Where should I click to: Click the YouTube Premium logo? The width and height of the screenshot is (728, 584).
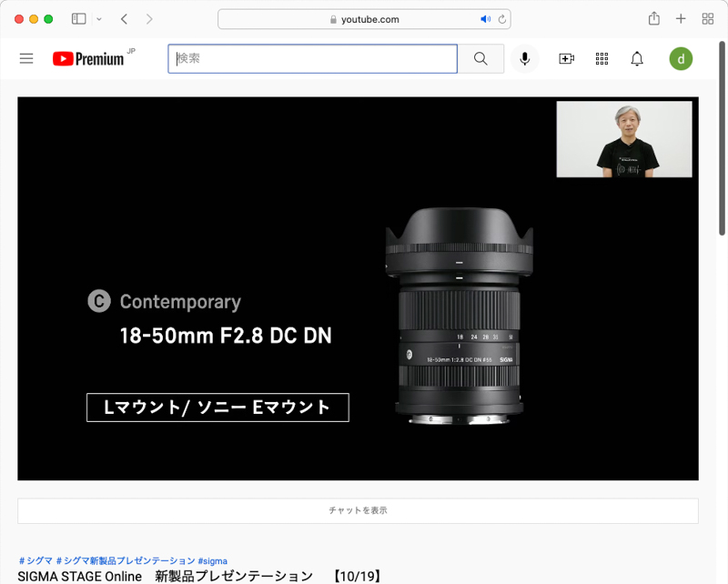click(86, 58)
